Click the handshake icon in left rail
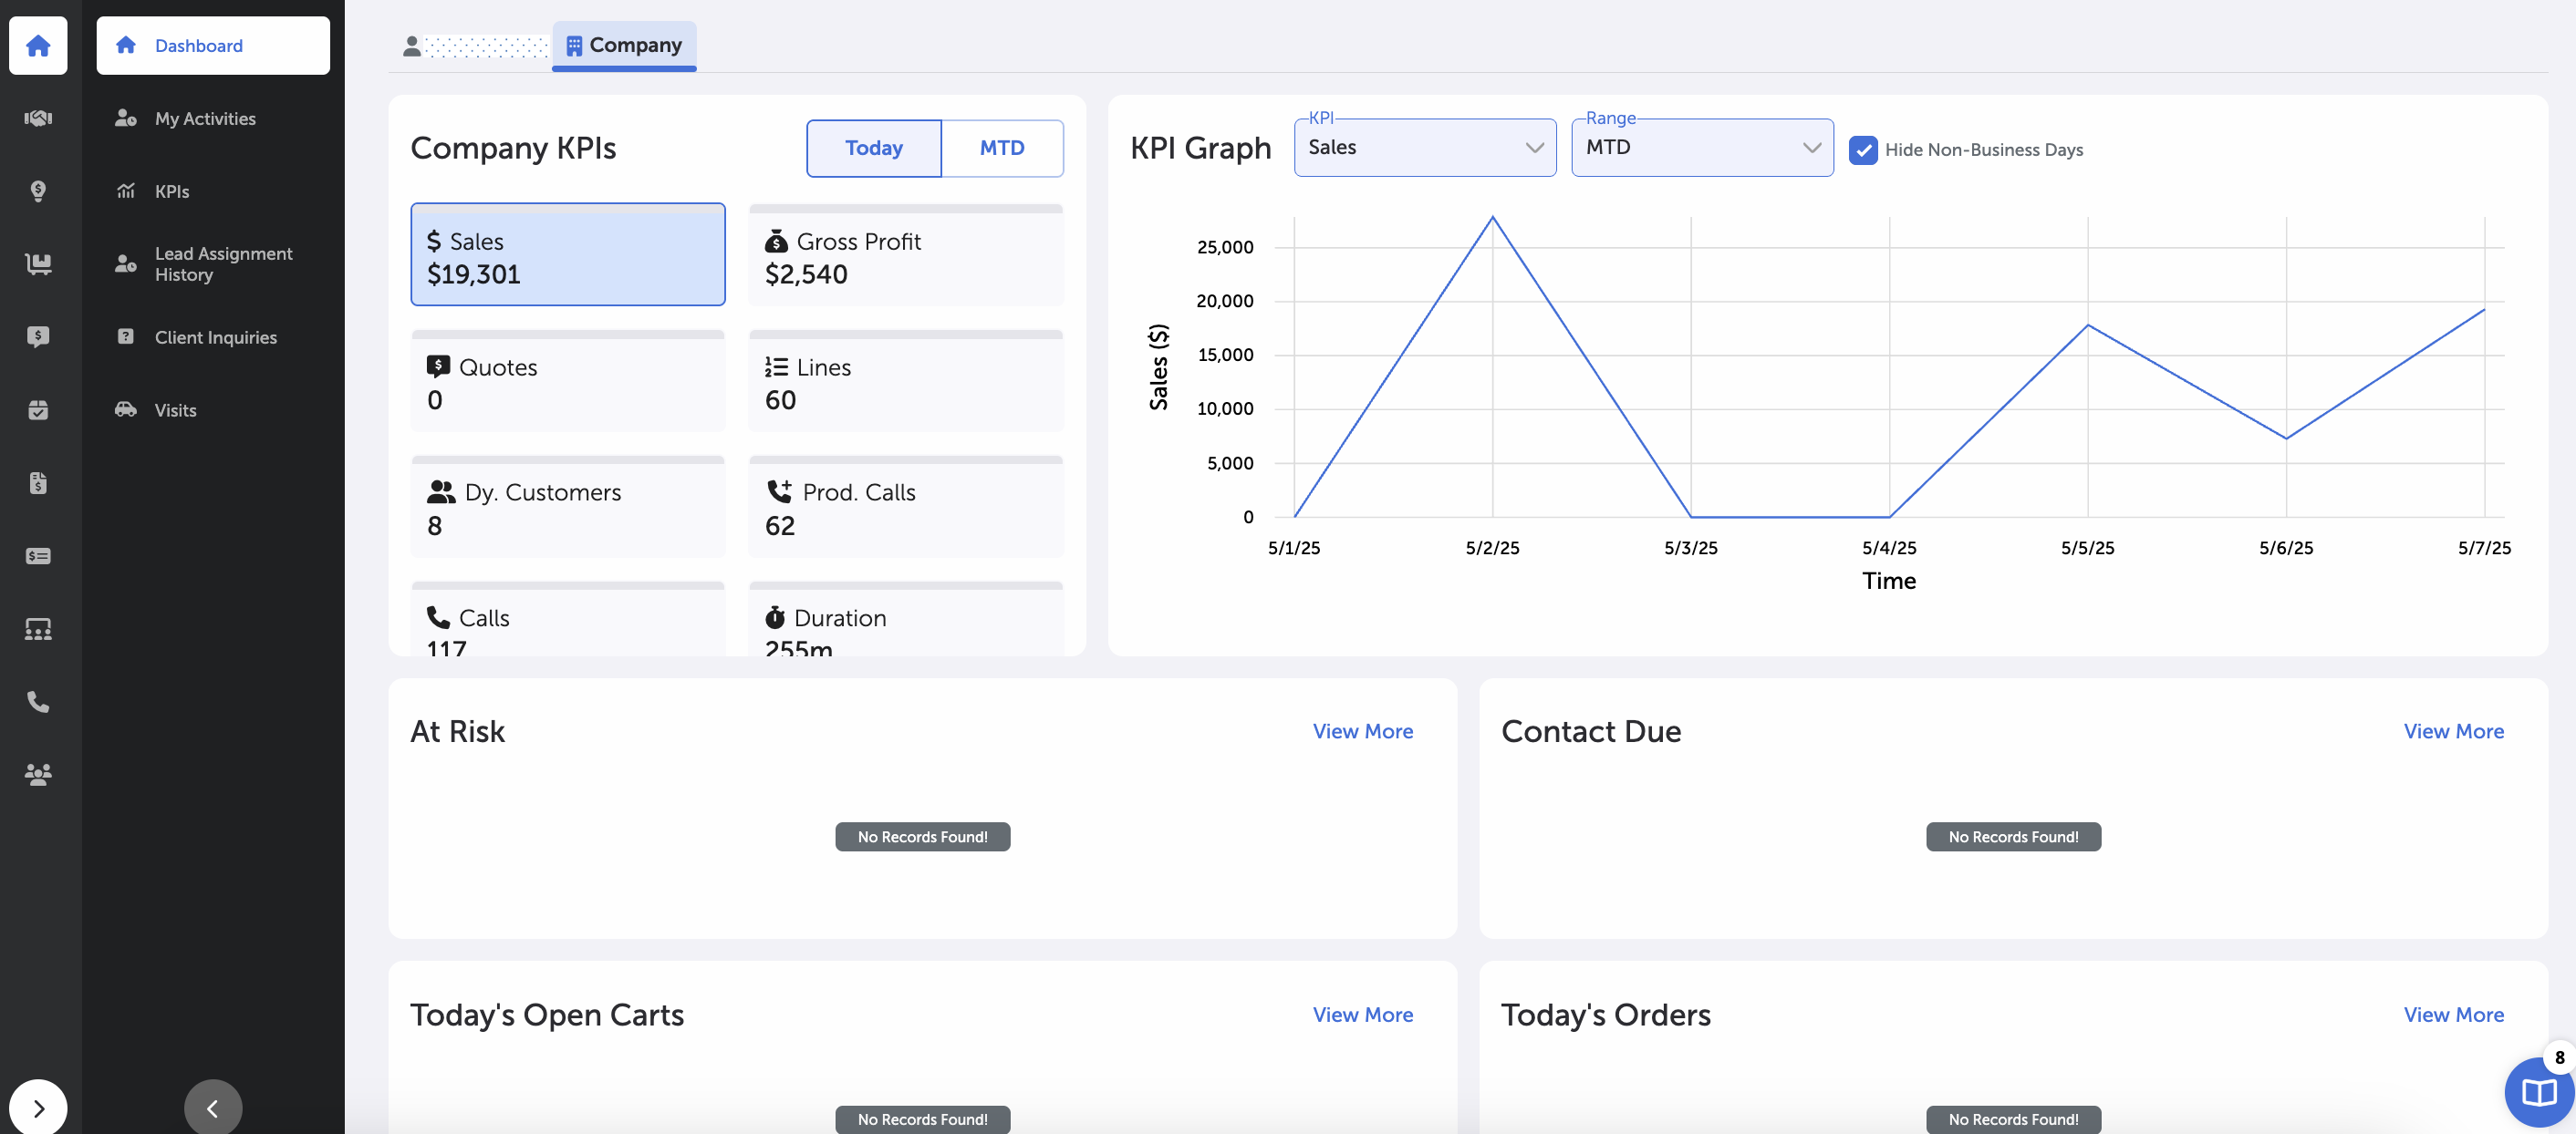The image size is (2576, 1134). point(38,118)
